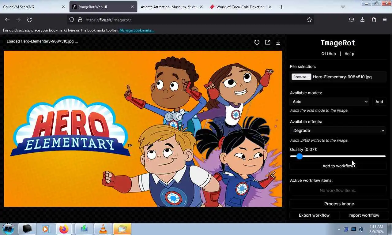Switch to Atlanta Attraction, Museum tab
Screen dimensions: 392x235
point(171,7)
